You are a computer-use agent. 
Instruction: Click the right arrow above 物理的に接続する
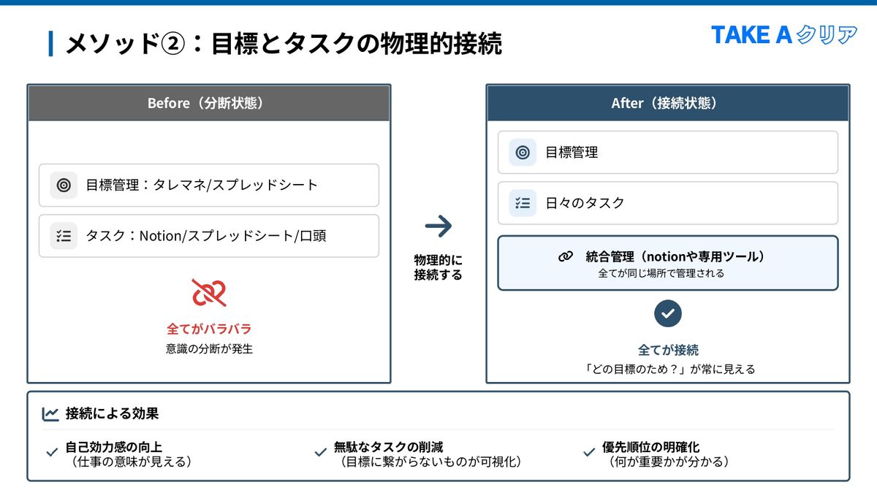tap(438, 226)
